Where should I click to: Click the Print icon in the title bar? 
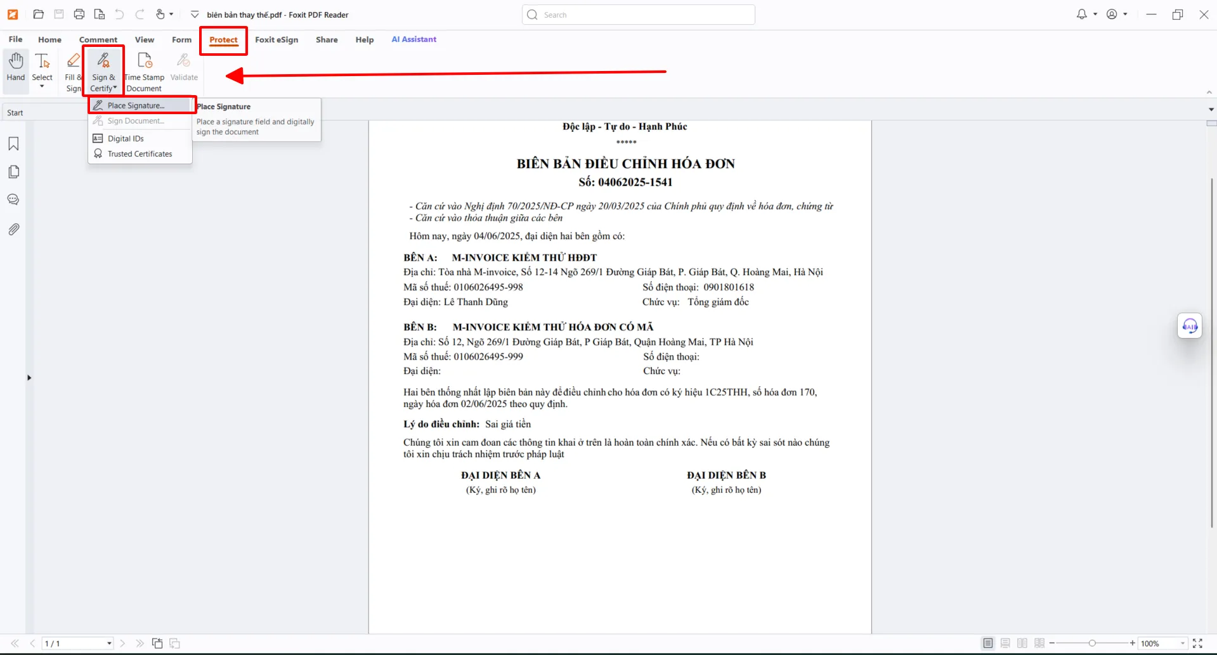79,15
